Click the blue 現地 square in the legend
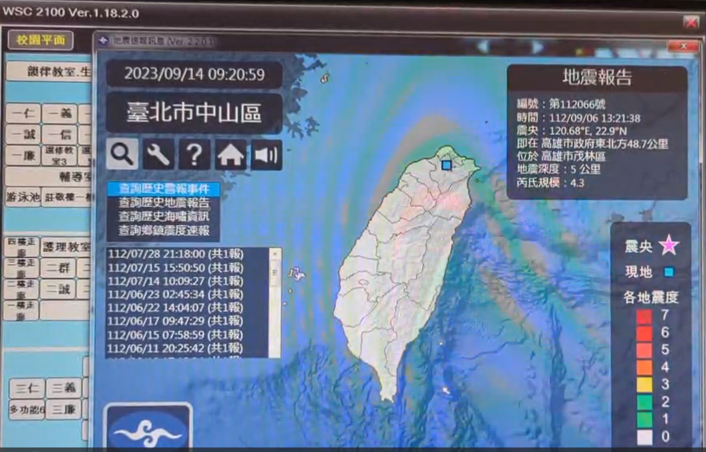Viewport: 706px width, 452px height. click(x=669, y=272)
